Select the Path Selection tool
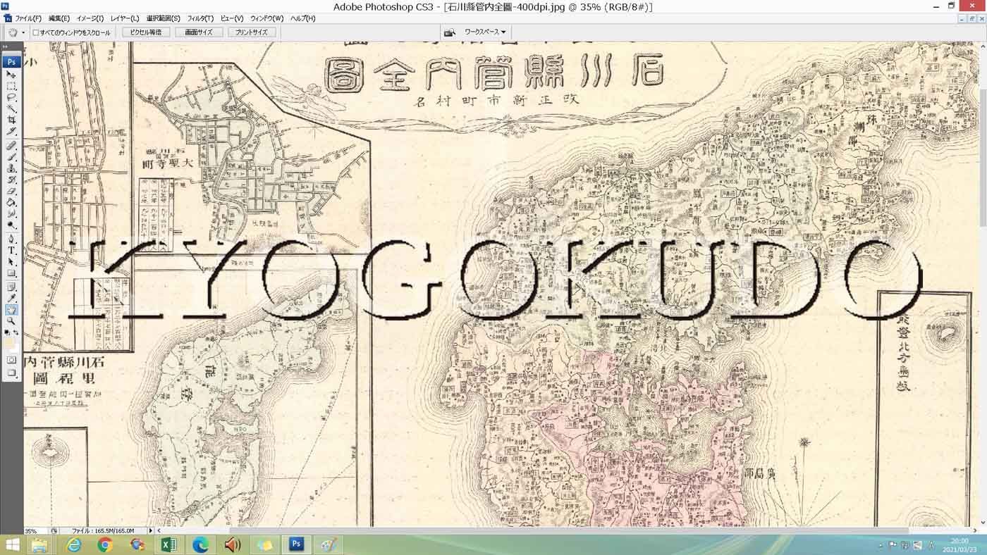The height and width of the screenshot is (555, 987). pos(11,261)
